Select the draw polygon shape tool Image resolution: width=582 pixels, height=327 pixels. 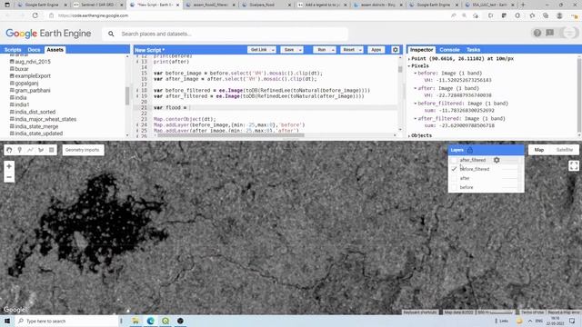(x=41, y=150)
